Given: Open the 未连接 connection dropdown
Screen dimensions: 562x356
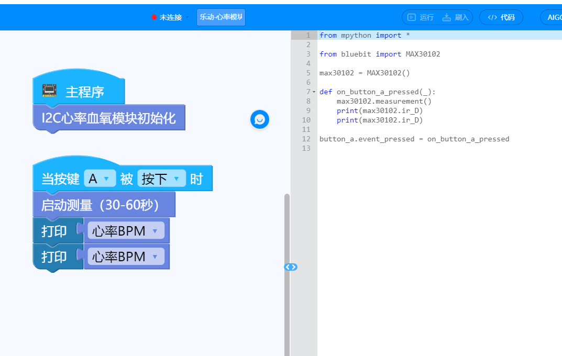Looking at the screenshot, I should 170,17.
